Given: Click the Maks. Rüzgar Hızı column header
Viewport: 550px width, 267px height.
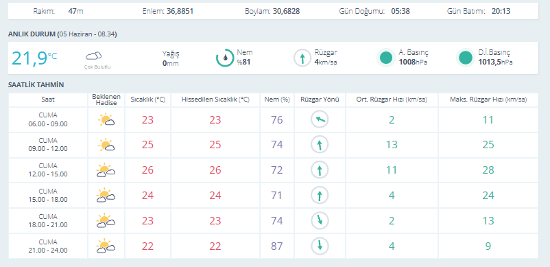Looking at the screenshot, I should [x=488, y=100].
